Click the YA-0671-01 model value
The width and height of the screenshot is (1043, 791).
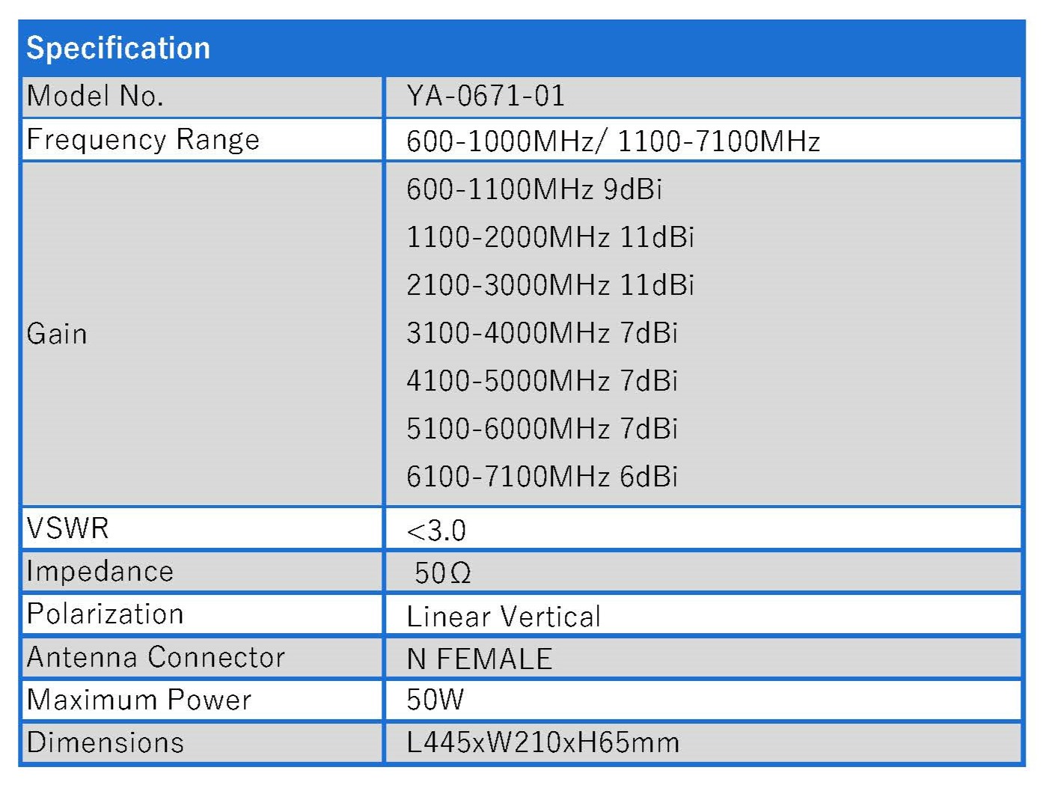pyautogui.click(x=486, y=97)
